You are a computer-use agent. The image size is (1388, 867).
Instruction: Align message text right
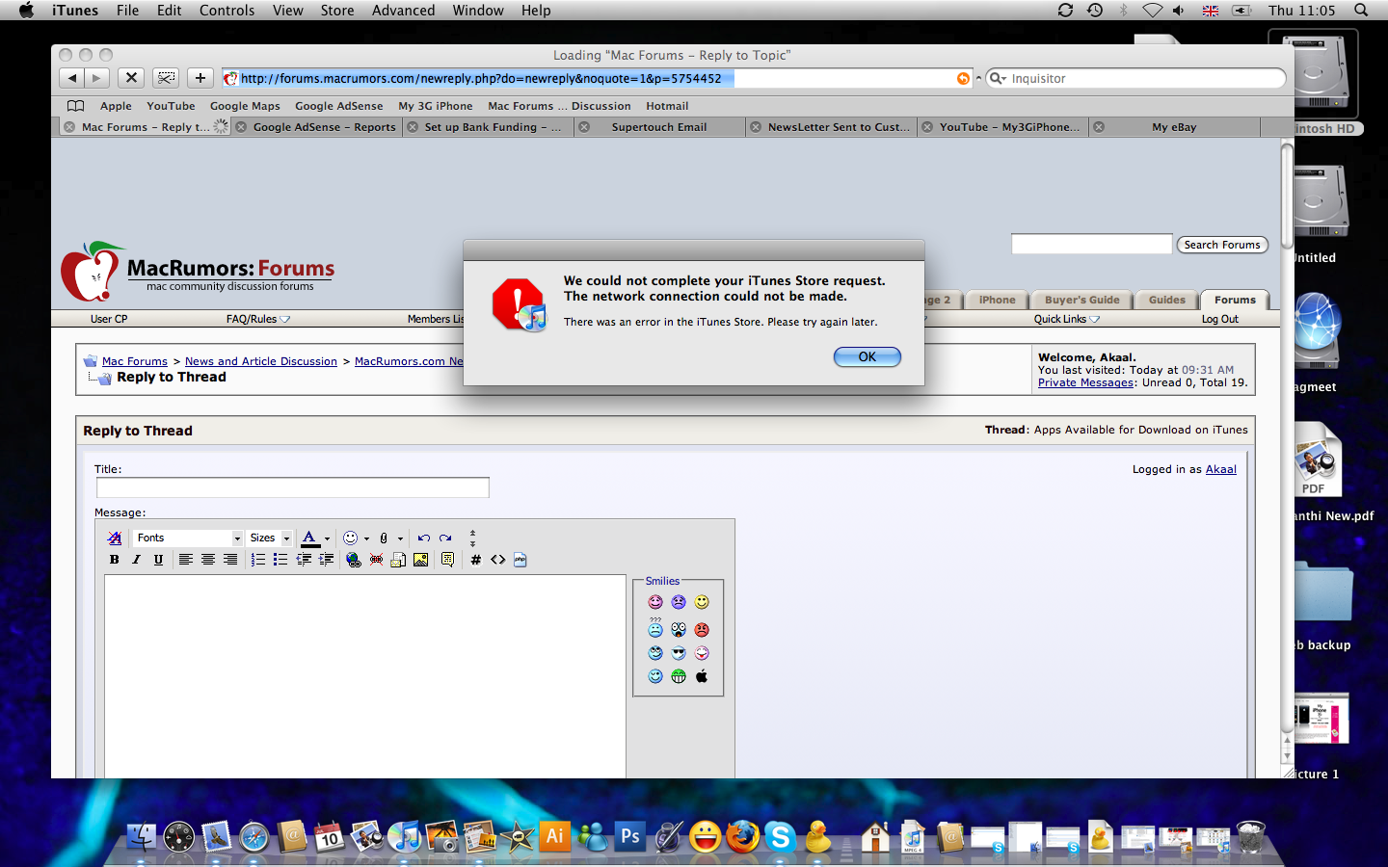click(x=230, y=560)
